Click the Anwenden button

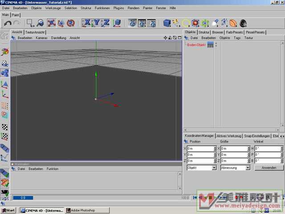coord(269,168)
